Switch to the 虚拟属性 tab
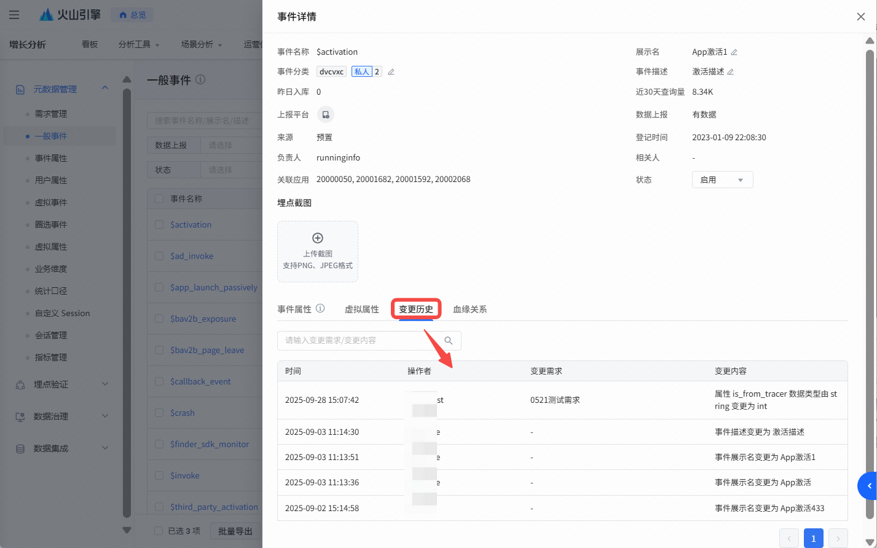This screenshot has width=877, height=548. (361, 309)
